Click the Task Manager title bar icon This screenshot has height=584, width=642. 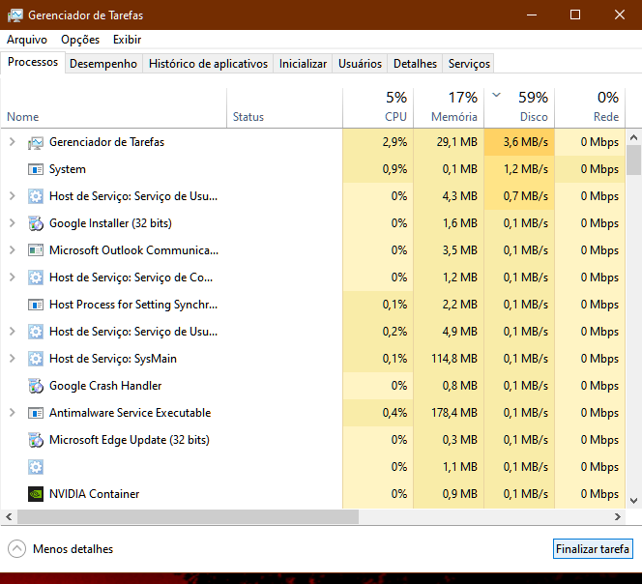tap(15, 15)
